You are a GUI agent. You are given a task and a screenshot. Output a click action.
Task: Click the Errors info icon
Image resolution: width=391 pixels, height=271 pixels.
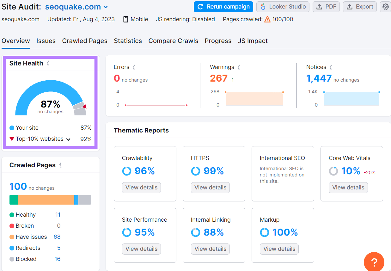pos(134,67)
